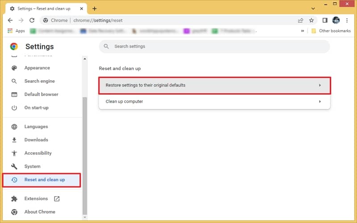357x223 pixels.
Task: Click Restore settings to original defaults
Action: pyautogui.click(x=215, y=85)
